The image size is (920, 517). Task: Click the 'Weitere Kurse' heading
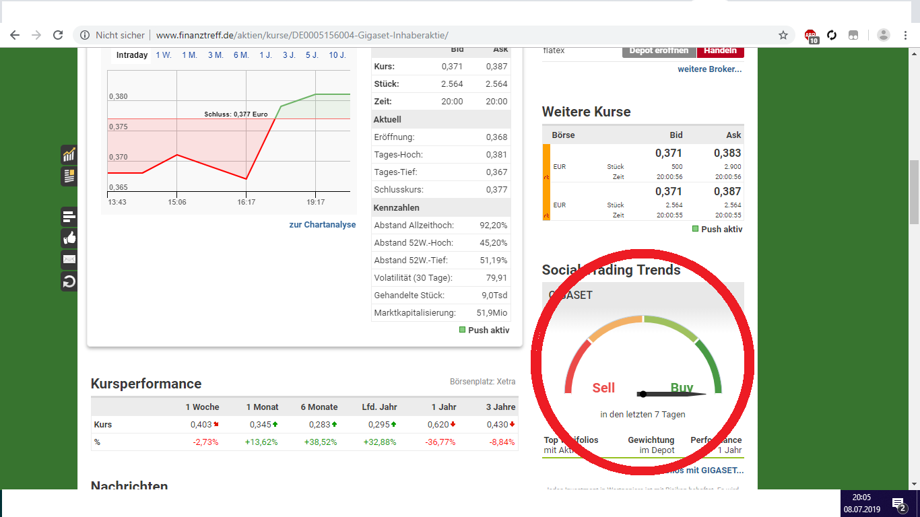click(x=587, y=112)
